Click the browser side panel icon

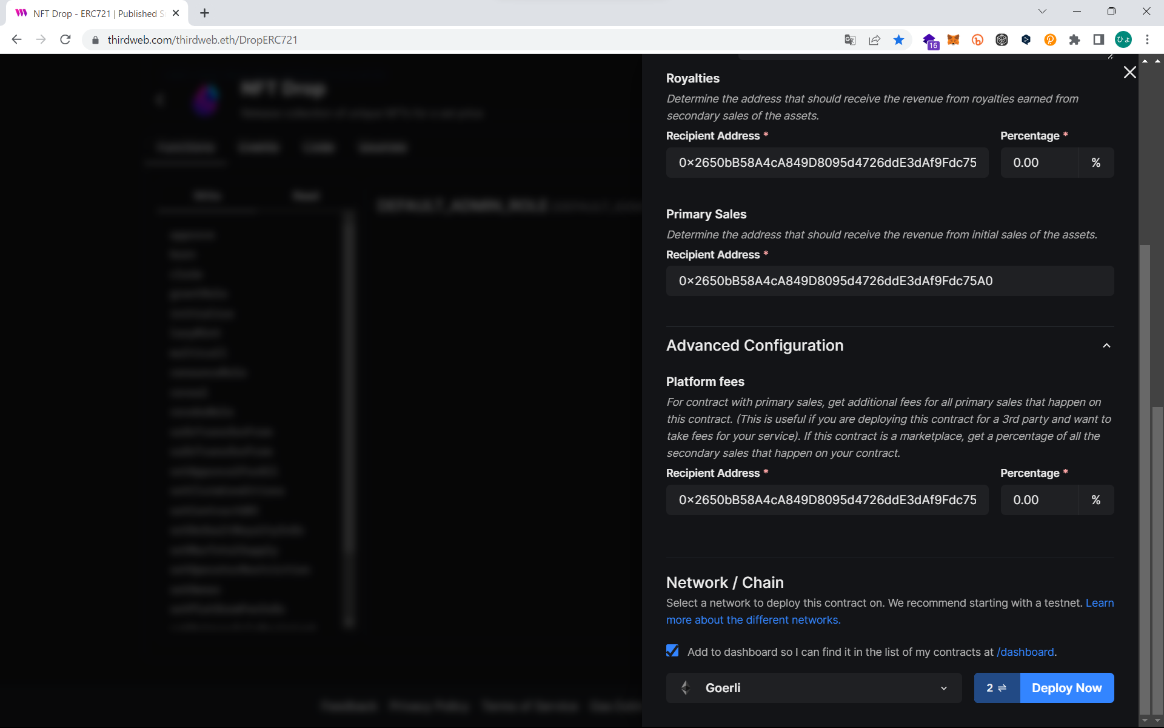pos(1099,40)
